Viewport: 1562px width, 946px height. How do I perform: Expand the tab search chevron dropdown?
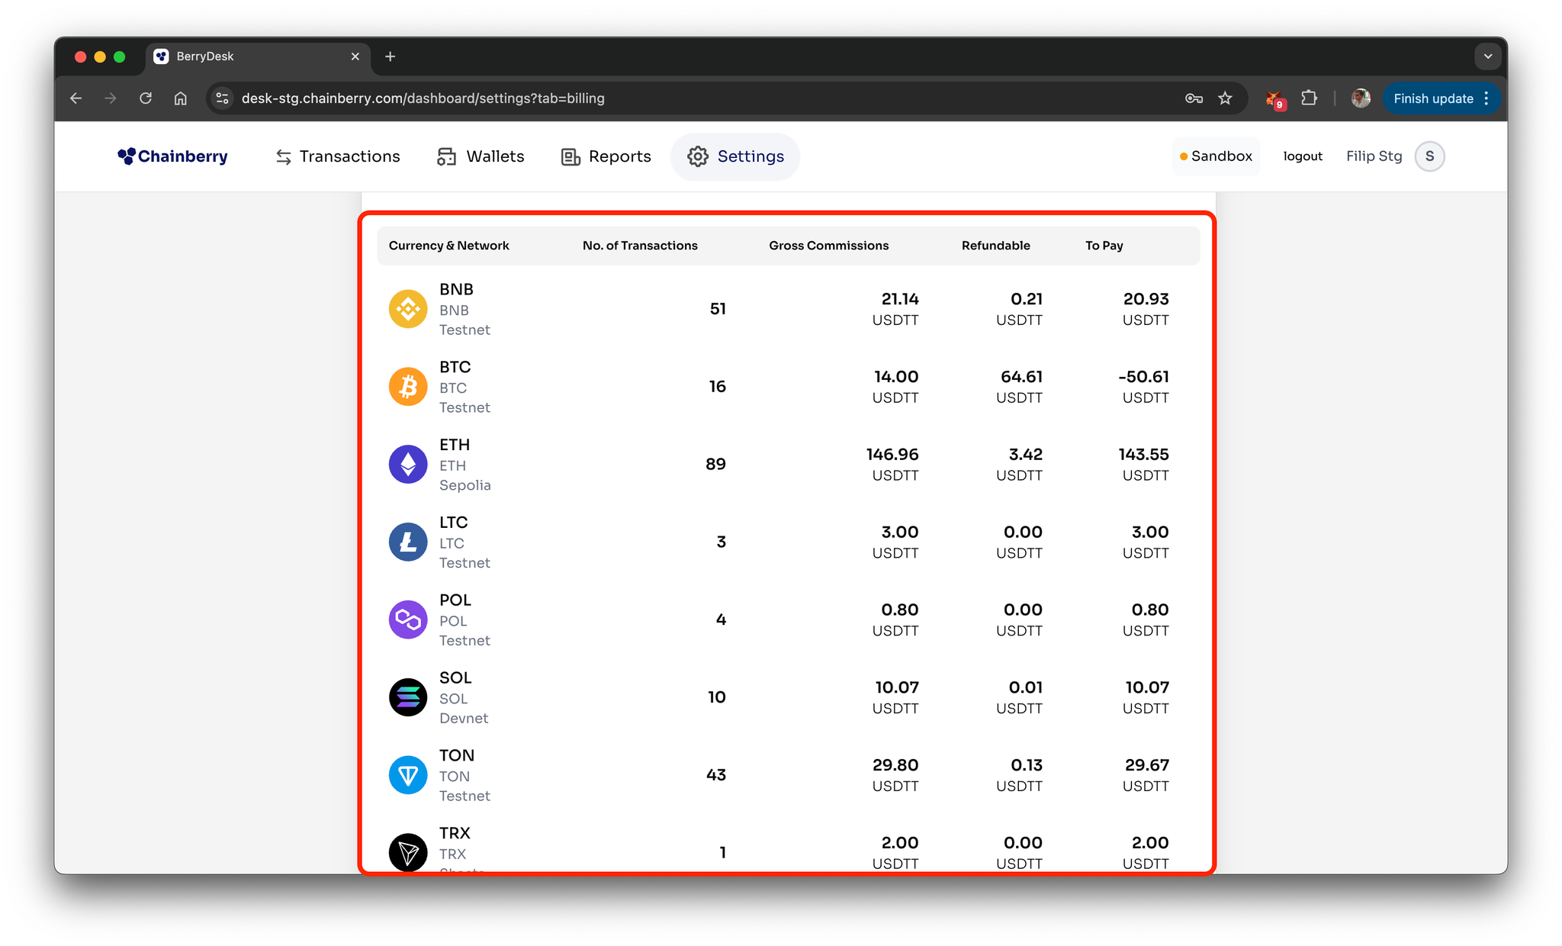click(x=1487, y=56)
